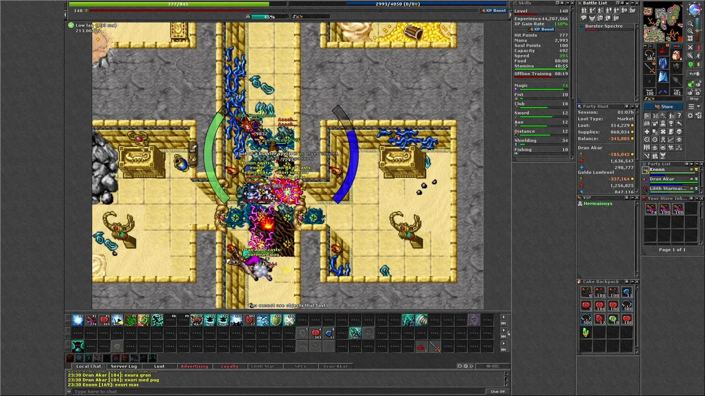Click the graph analytics icon in sidebar grid
705x396 pixels.
click(x=671, y=139)
